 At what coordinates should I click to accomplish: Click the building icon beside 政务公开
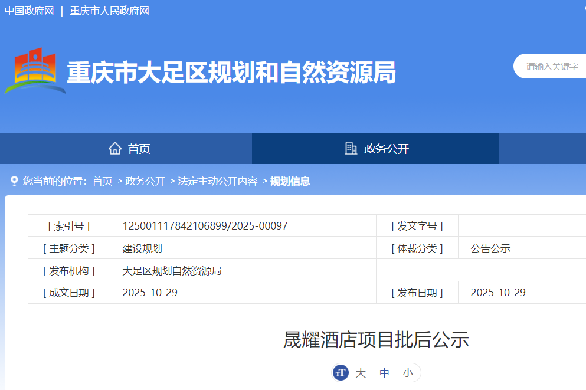351,148
